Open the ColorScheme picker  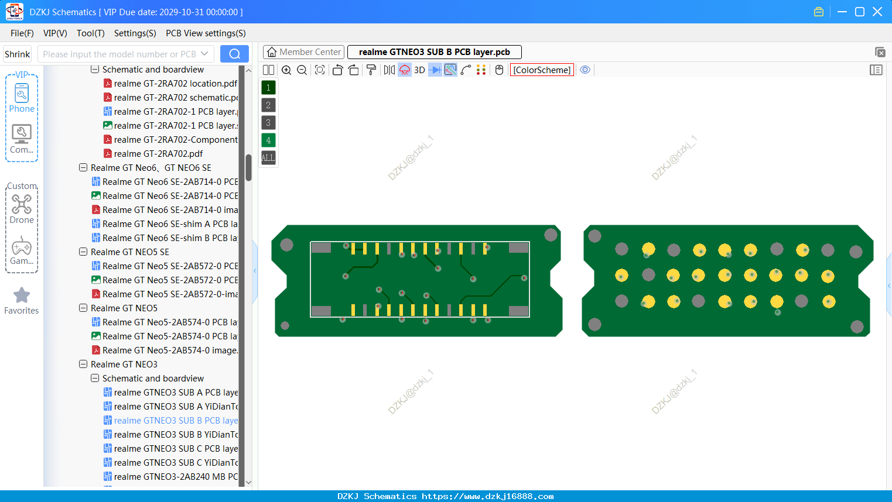[542, 70]
